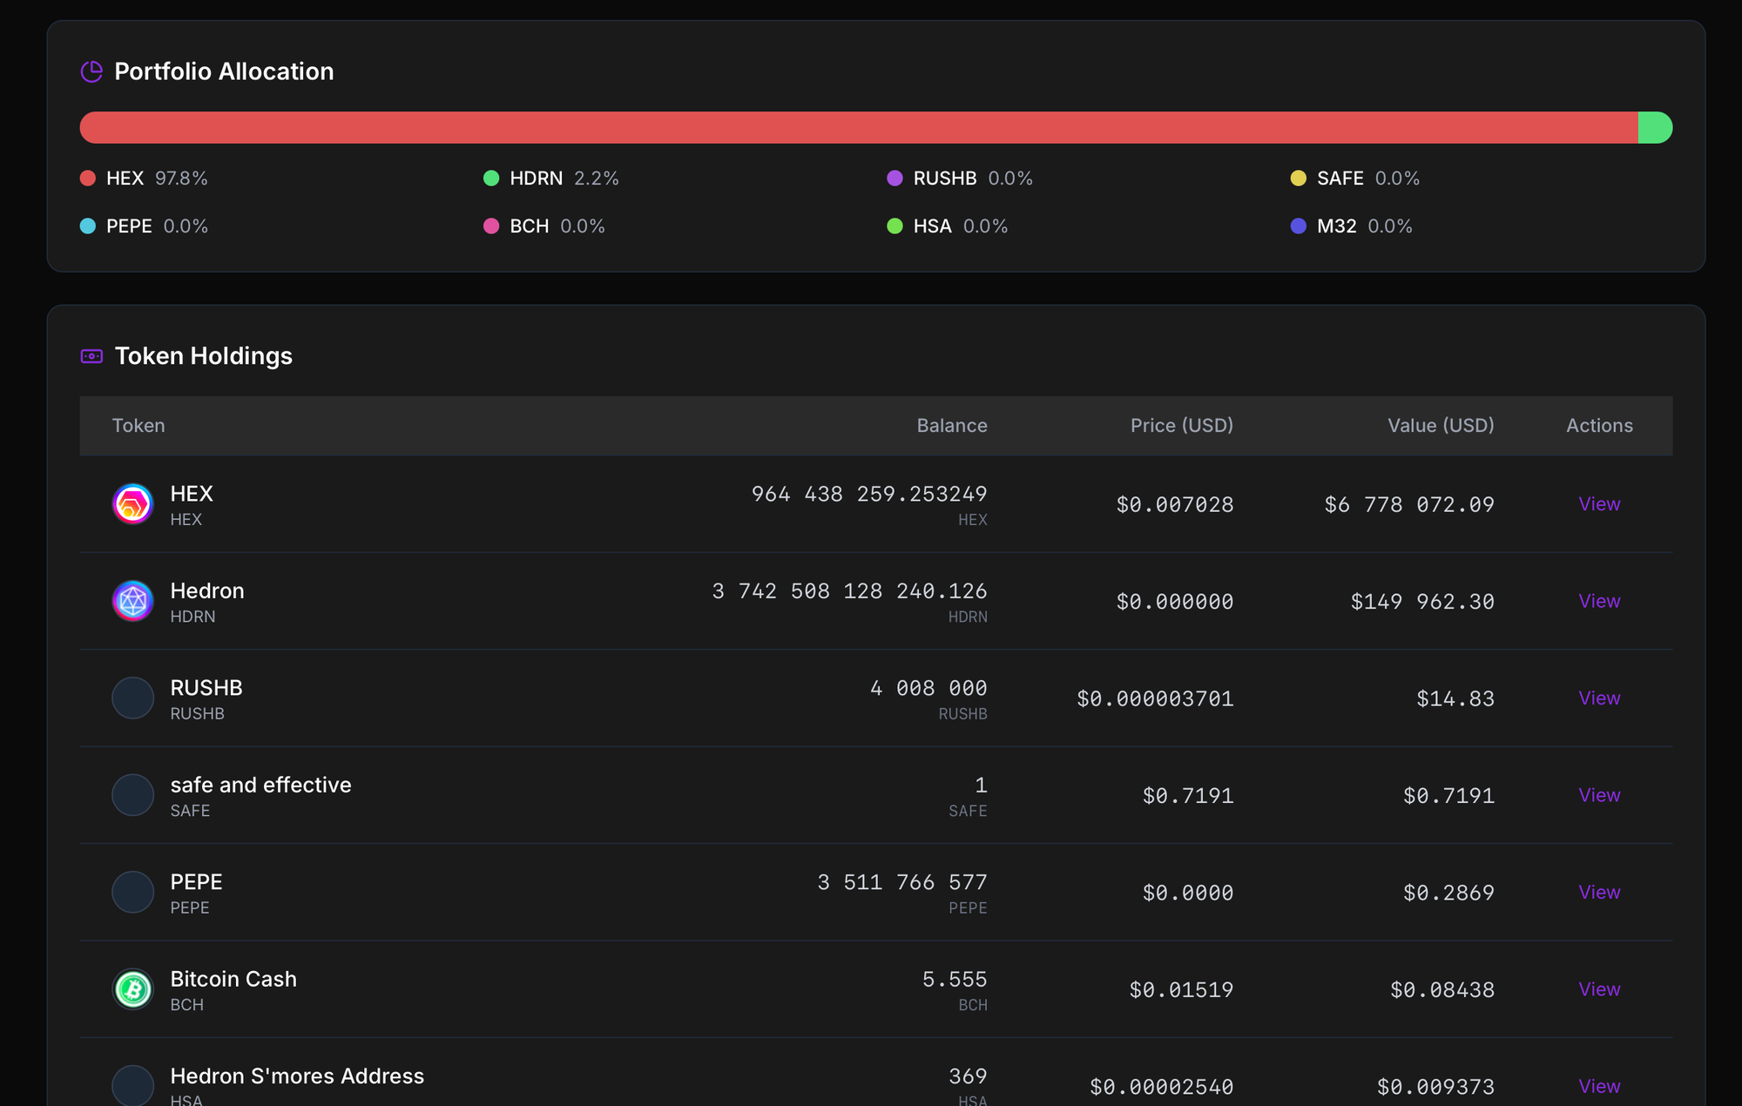Click the red HEX legend swatch
1742x1106 pixels.
coord(88,179)
